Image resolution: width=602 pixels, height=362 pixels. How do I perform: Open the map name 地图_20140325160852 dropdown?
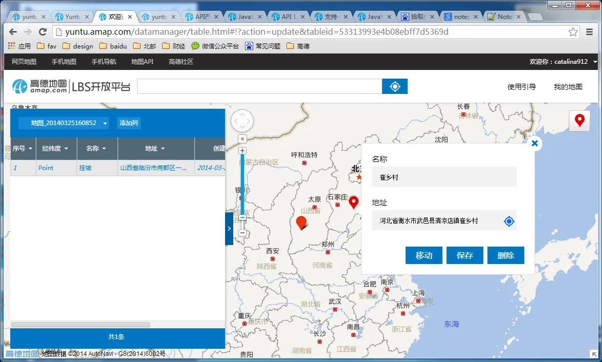63,123
